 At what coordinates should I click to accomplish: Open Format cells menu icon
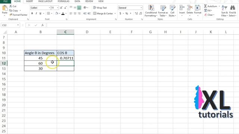(198, 8)
